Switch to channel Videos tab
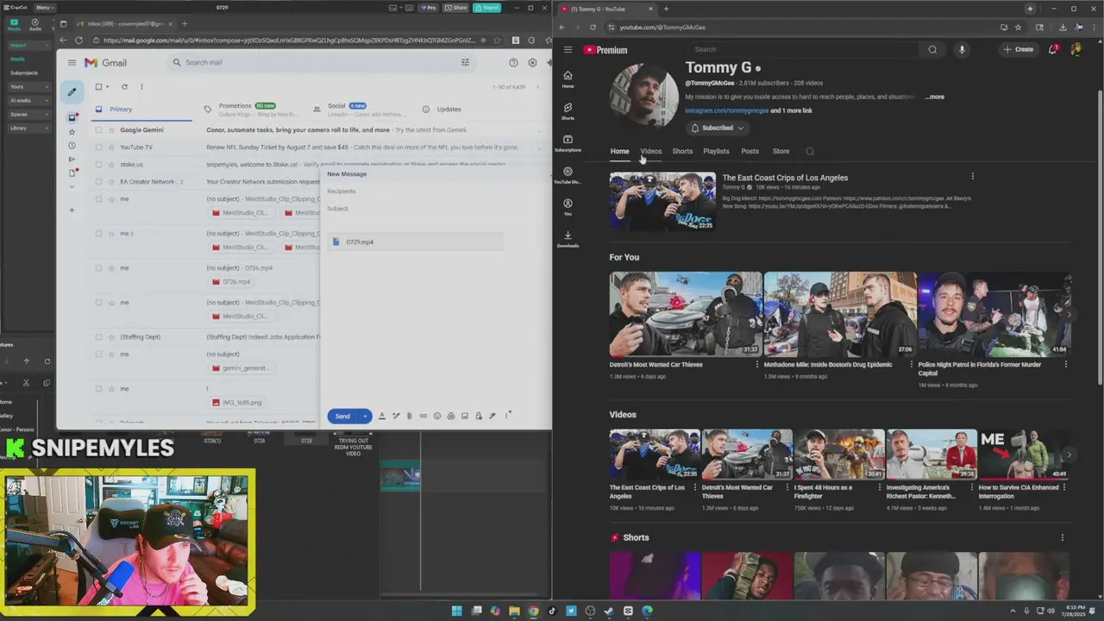Screen dimensions: 1104x621 point(651,151)
